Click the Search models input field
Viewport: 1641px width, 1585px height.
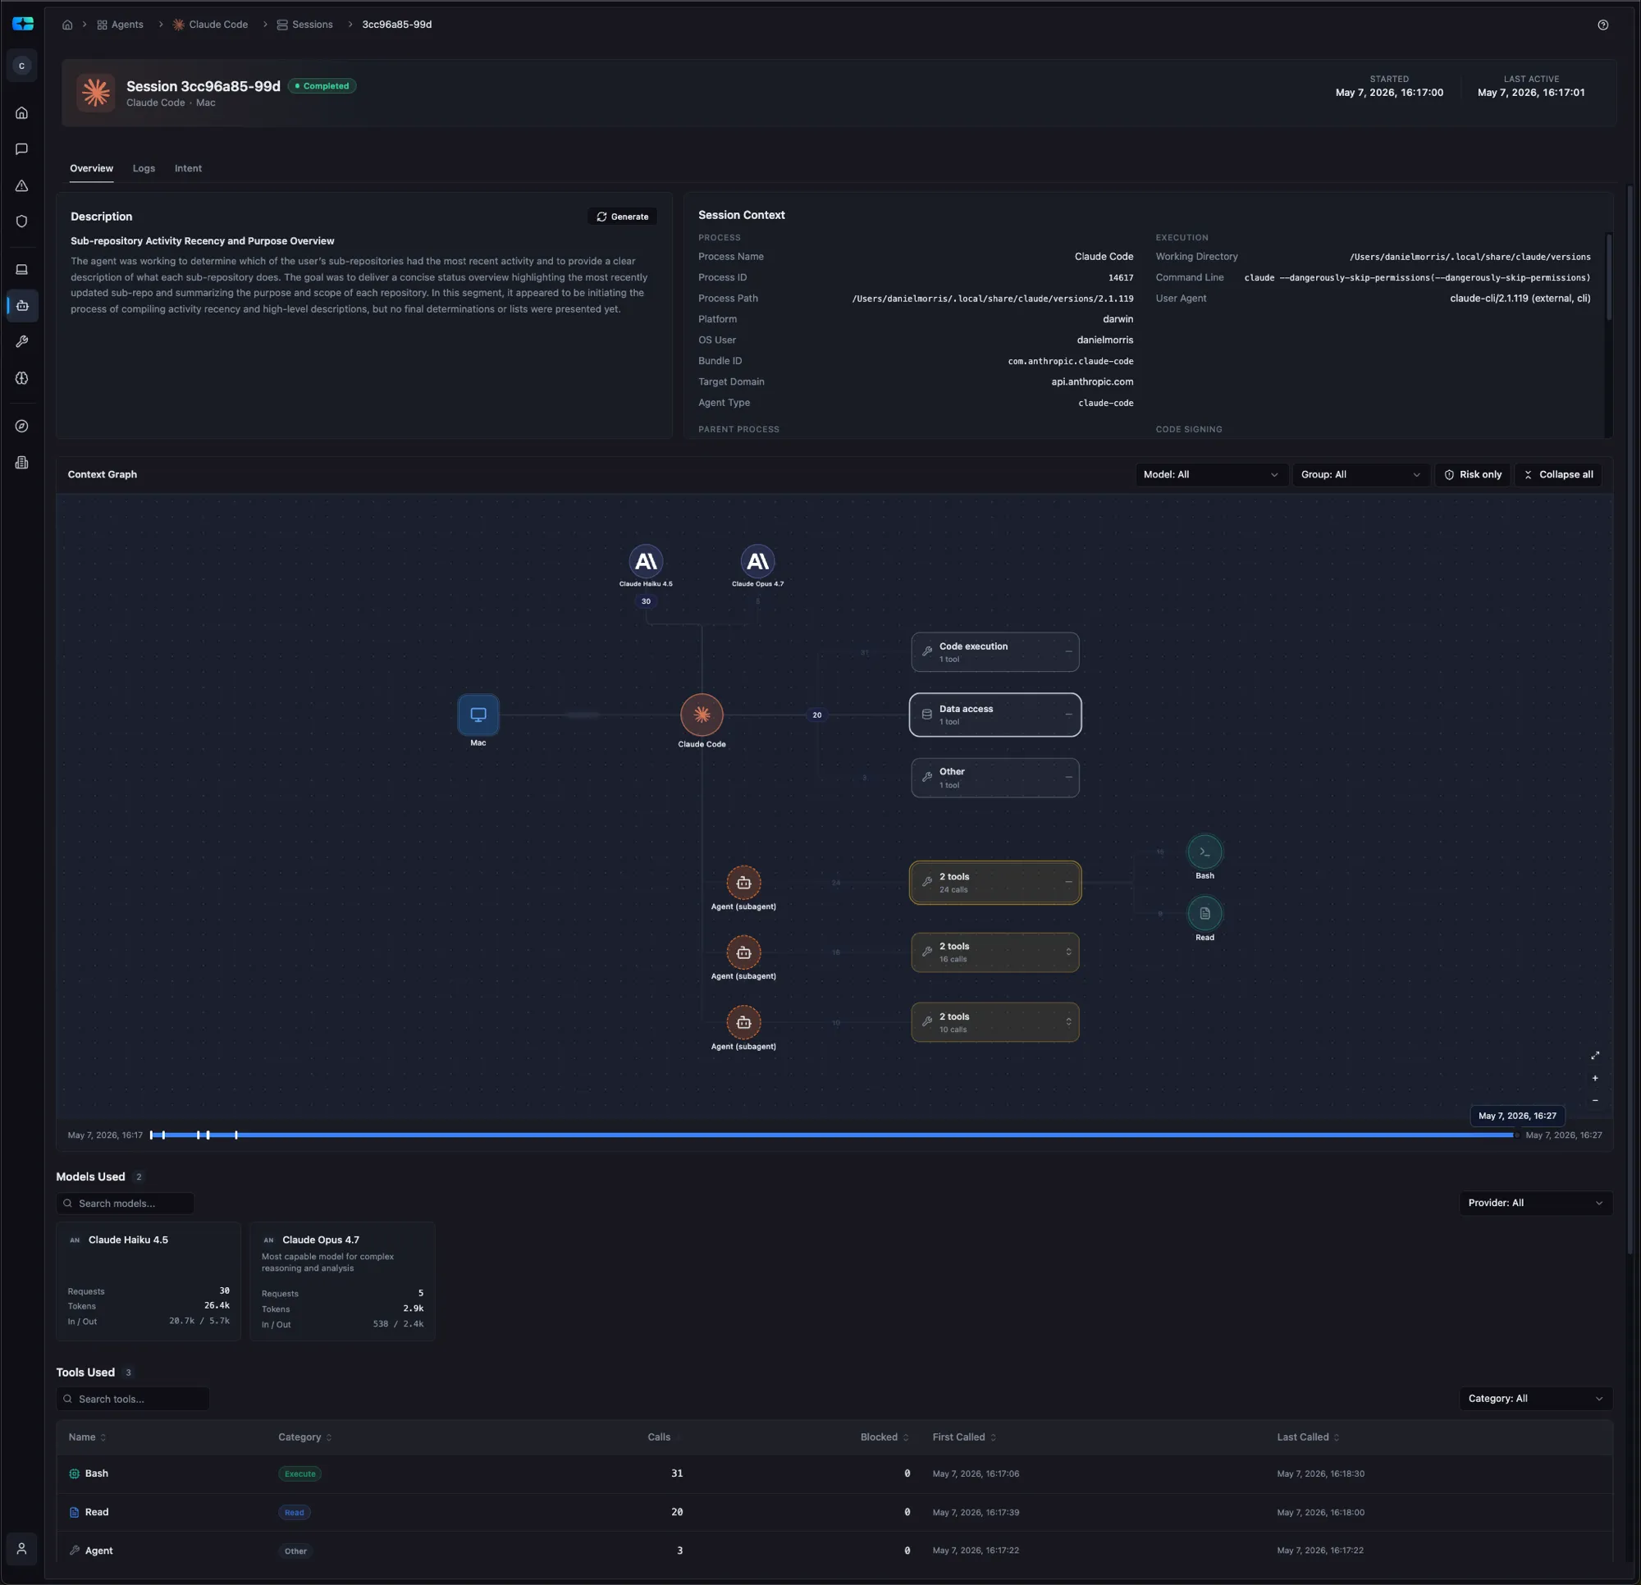click(x=126, y=1204)
